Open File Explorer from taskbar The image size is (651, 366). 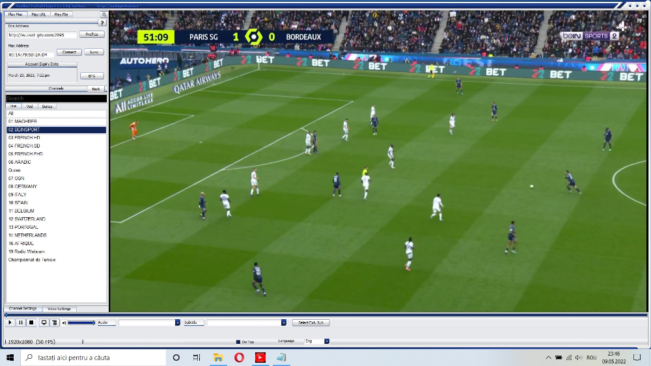coord(218,358)
